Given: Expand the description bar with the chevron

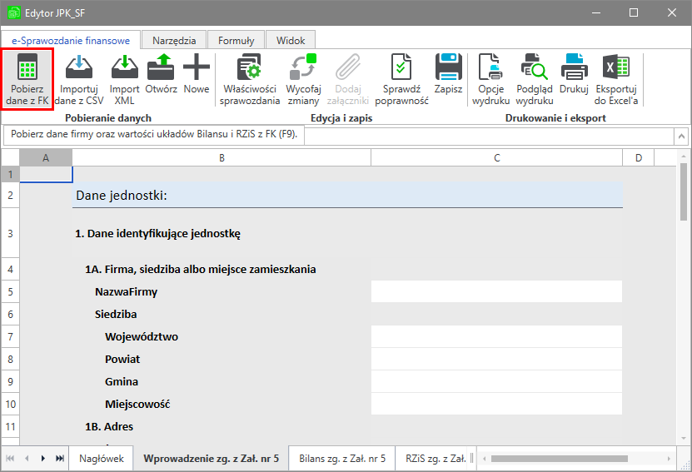Looking at the screenshot, I should click(682, 135).
